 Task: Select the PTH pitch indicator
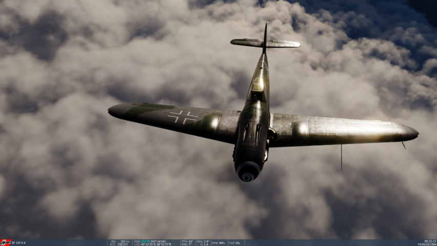click(188, 241)
